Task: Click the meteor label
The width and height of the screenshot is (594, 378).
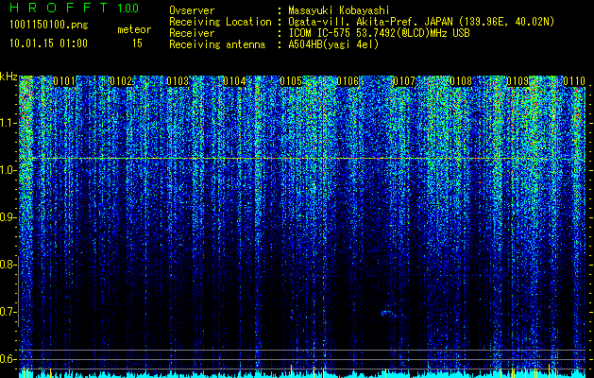Action: pos(134,29)
